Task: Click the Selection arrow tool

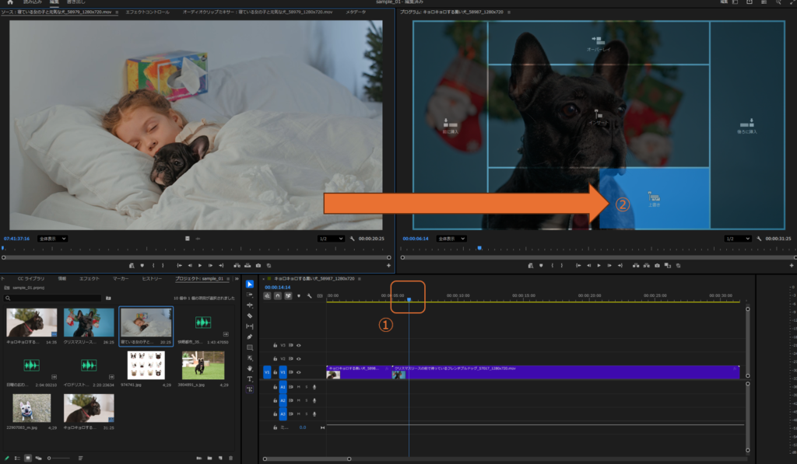Action: click(250, 284)
